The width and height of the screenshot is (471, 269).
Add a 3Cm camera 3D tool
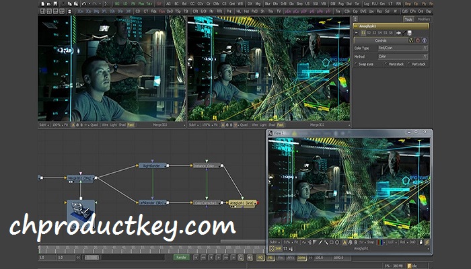(81, 11)
